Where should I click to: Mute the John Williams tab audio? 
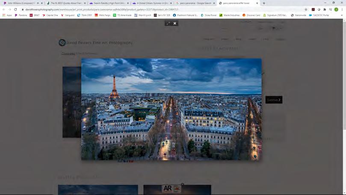(x=38, y=3)
